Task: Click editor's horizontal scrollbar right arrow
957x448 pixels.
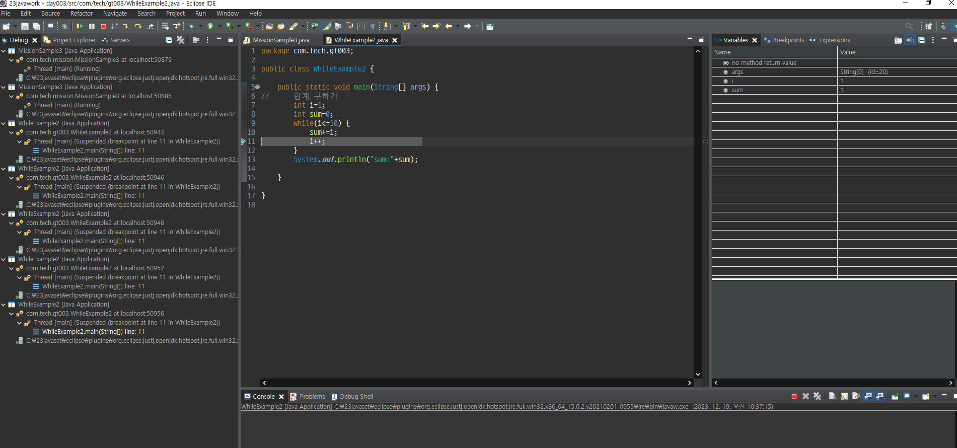Action: pos(689,383)
